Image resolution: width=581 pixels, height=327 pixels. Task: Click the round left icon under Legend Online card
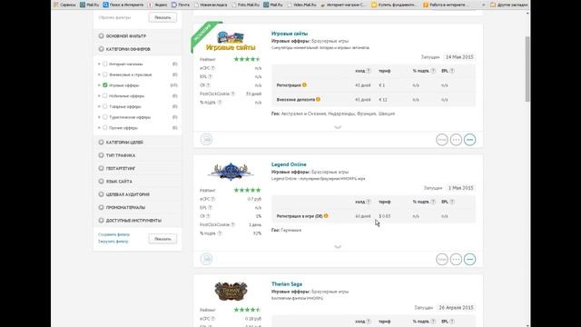(x=206, y=259)
